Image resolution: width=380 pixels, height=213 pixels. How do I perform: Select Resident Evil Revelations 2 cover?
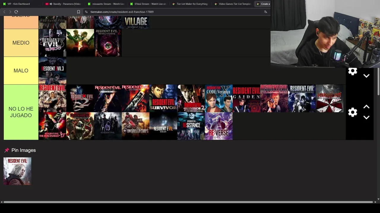108,43
